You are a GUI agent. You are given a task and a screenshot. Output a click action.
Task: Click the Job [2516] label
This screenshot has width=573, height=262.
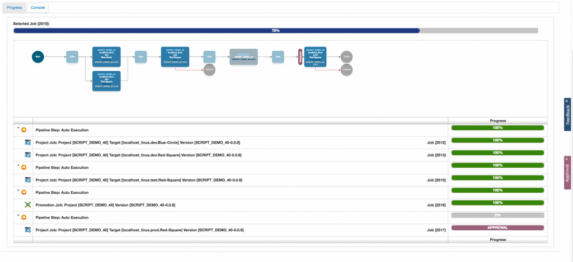tap(436, 205)
